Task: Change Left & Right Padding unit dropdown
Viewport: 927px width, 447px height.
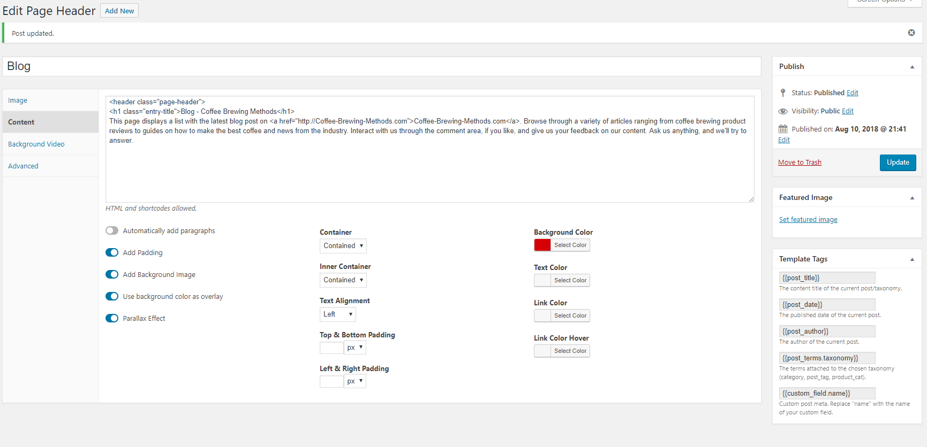Action: coord(355,381)
